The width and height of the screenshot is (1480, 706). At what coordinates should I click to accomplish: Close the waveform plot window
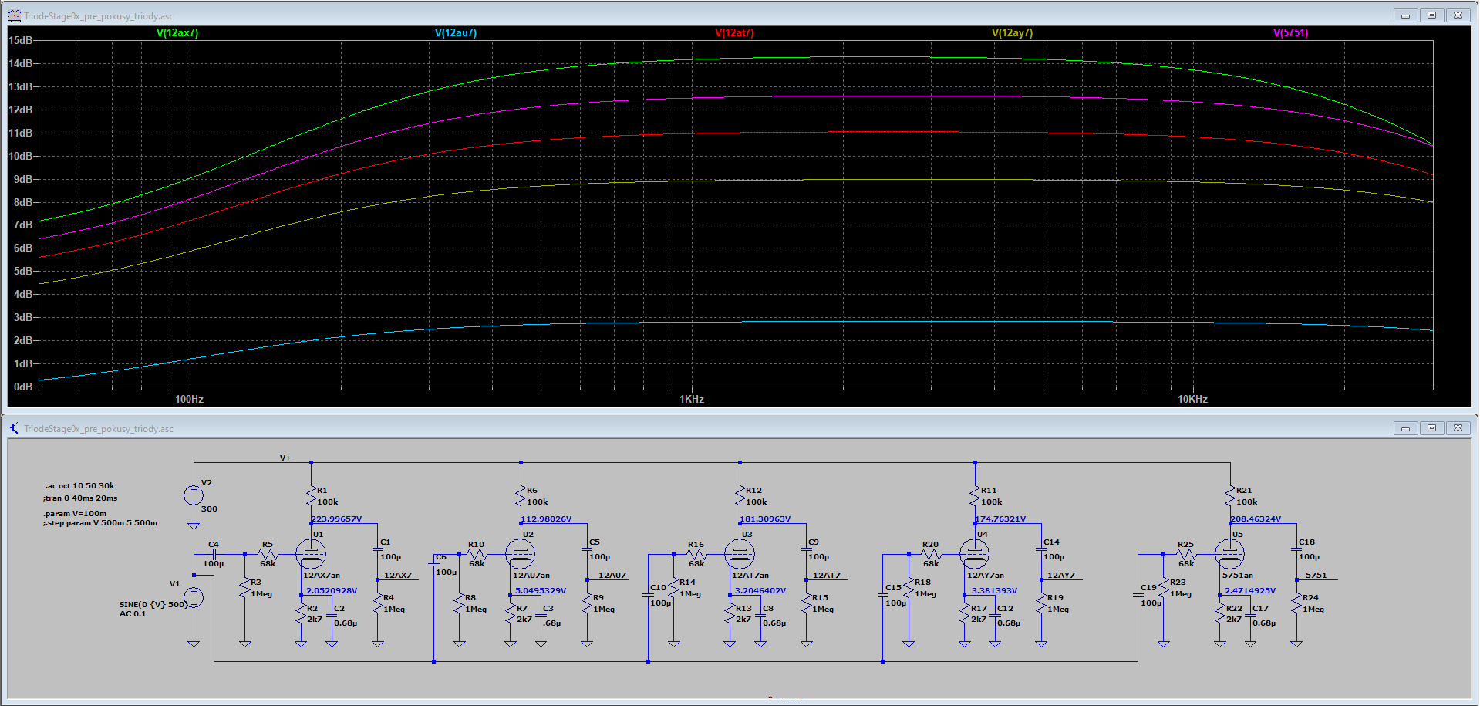1458,15
